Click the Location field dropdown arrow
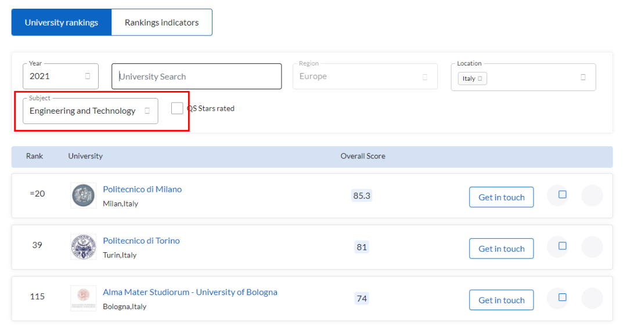The image size is (627, 327). point(583,77)
